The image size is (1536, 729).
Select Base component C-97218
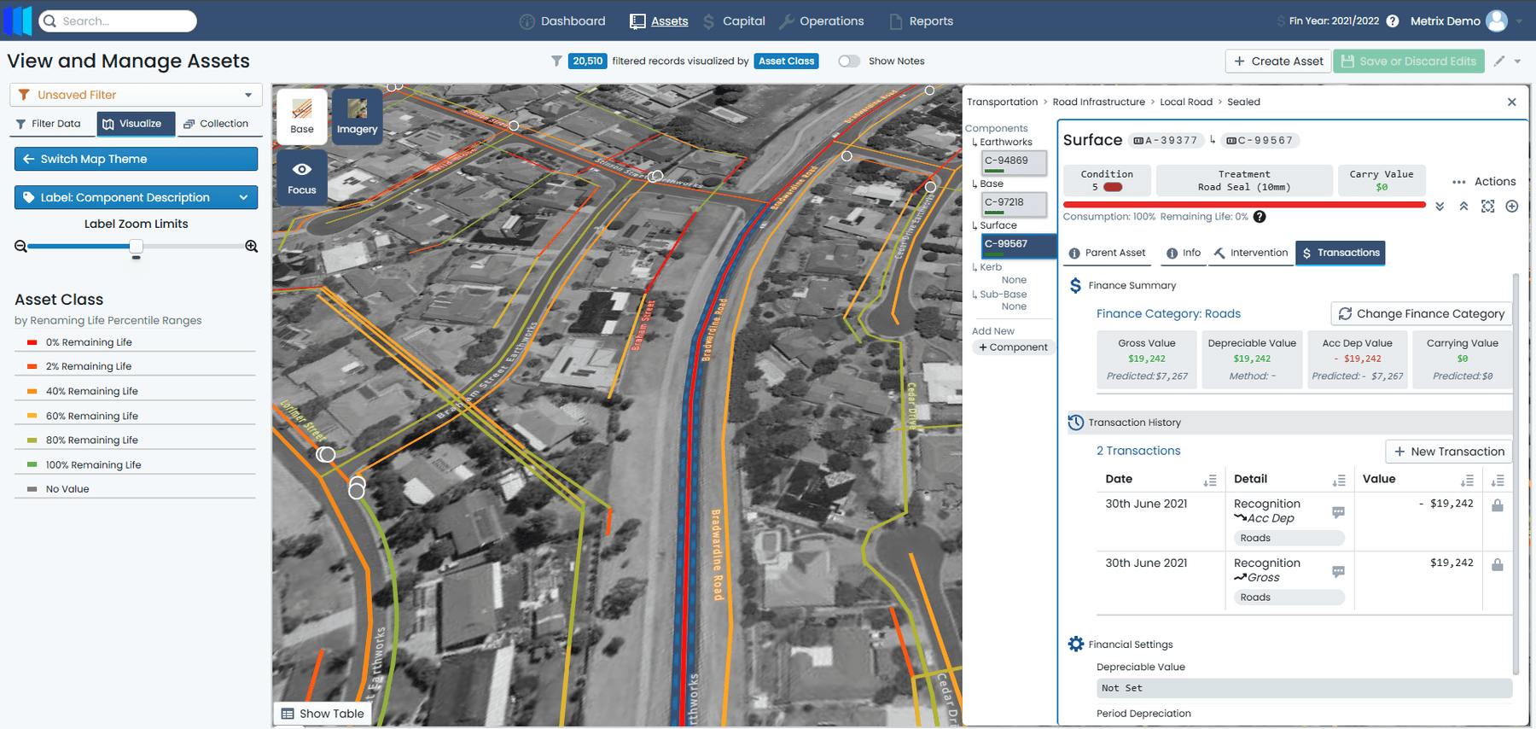click(1013, 203)
